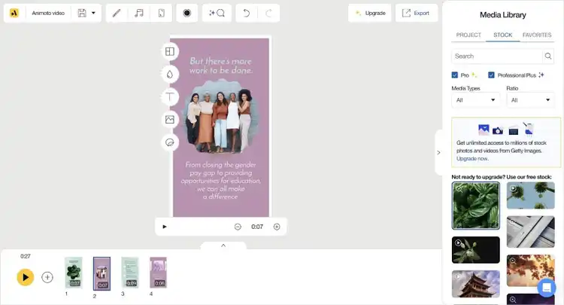
Task: Open the sparkle search tool
Action: click(x=217, y=13)
